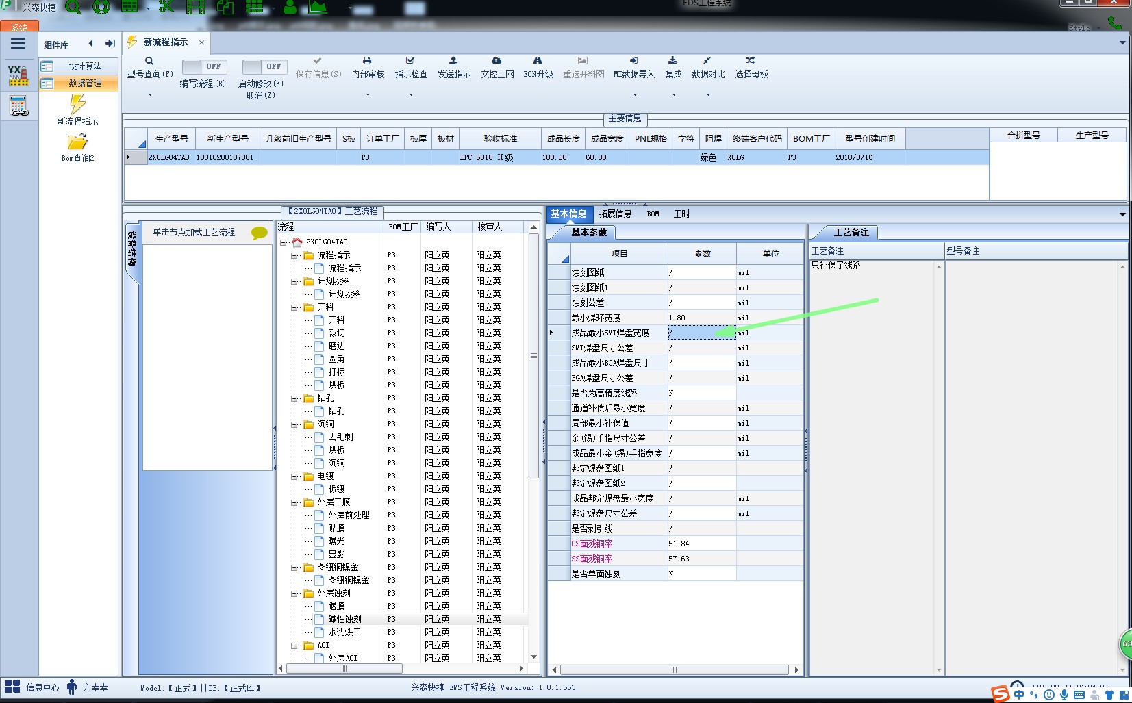
Task: Switch to the 基本信息 tab
Action: tap(568, 214)
